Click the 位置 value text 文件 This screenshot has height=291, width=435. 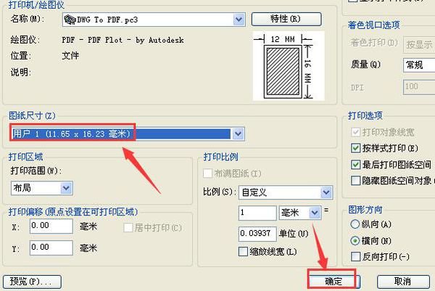[70, 56]
